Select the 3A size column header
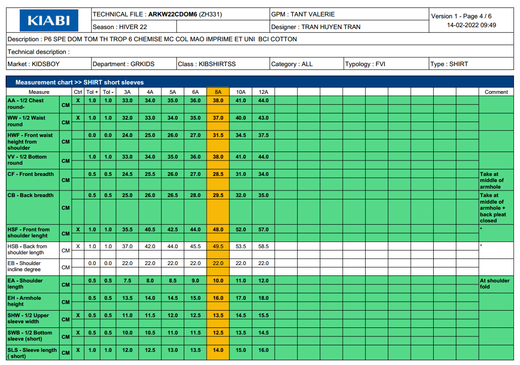Image resolution: width=520 pixels, height=365 pixels. coord(126,92)
